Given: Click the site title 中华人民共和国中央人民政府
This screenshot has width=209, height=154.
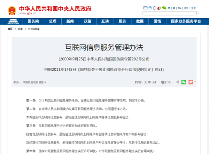Looking at the screenshot, I should [55, 9].
